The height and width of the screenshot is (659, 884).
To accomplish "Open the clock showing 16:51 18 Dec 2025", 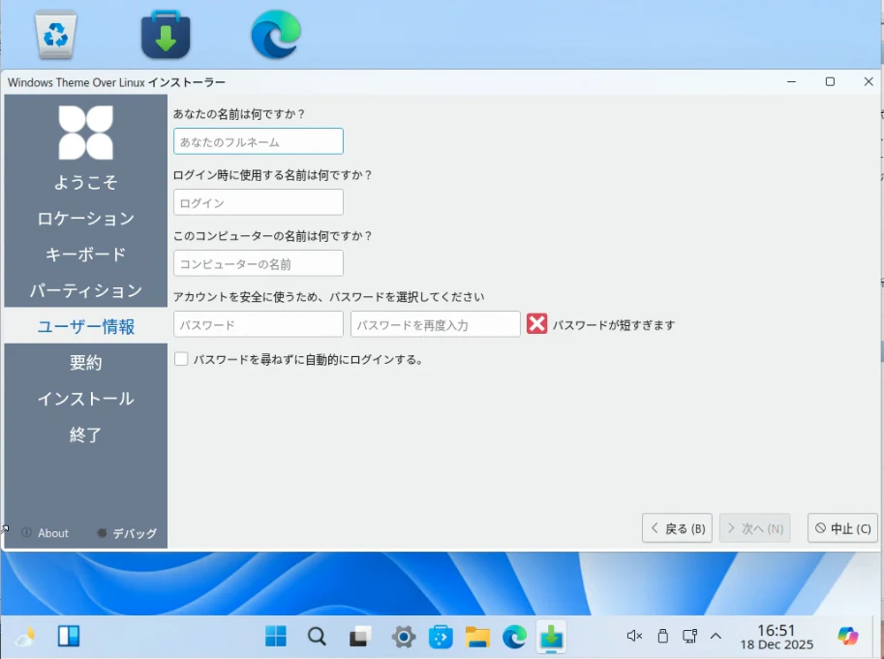I will pyautogui.click(x=777, y=637).
